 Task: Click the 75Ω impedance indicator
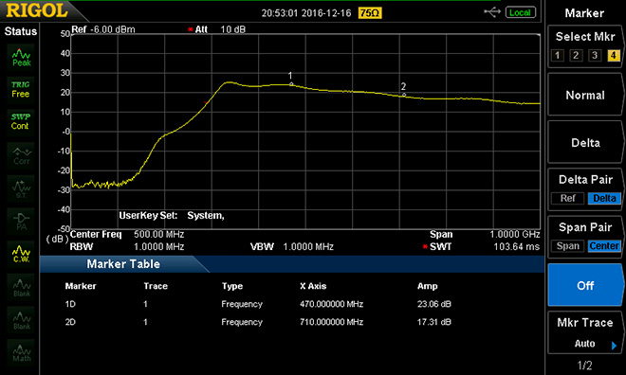coord(370,13)
